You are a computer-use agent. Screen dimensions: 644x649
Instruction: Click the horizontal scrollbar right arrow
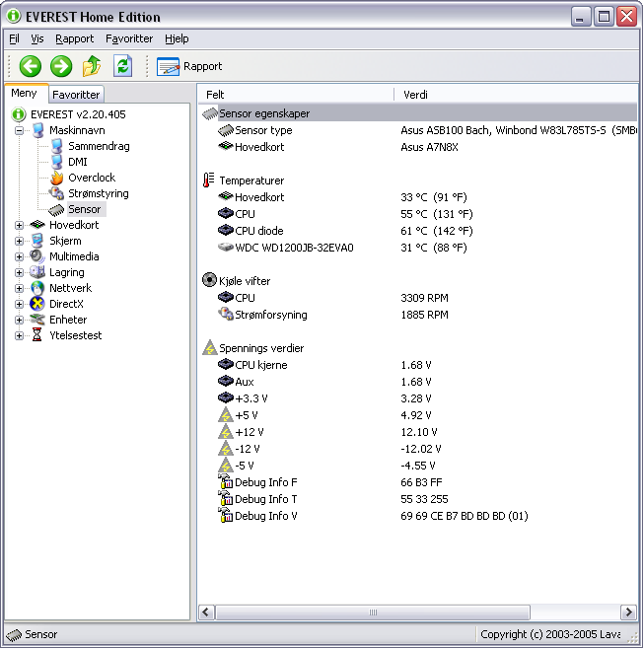coord(629,612)
